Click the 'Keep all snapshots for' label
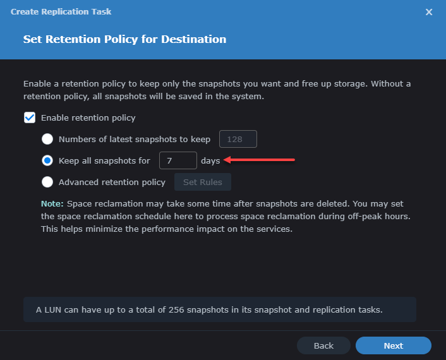446x360 pixels. coord(104,160)
